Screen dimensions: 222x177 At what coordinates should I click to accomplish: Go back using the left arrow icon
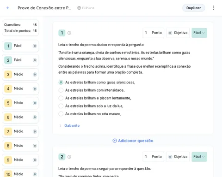click(x=8, y=8)
